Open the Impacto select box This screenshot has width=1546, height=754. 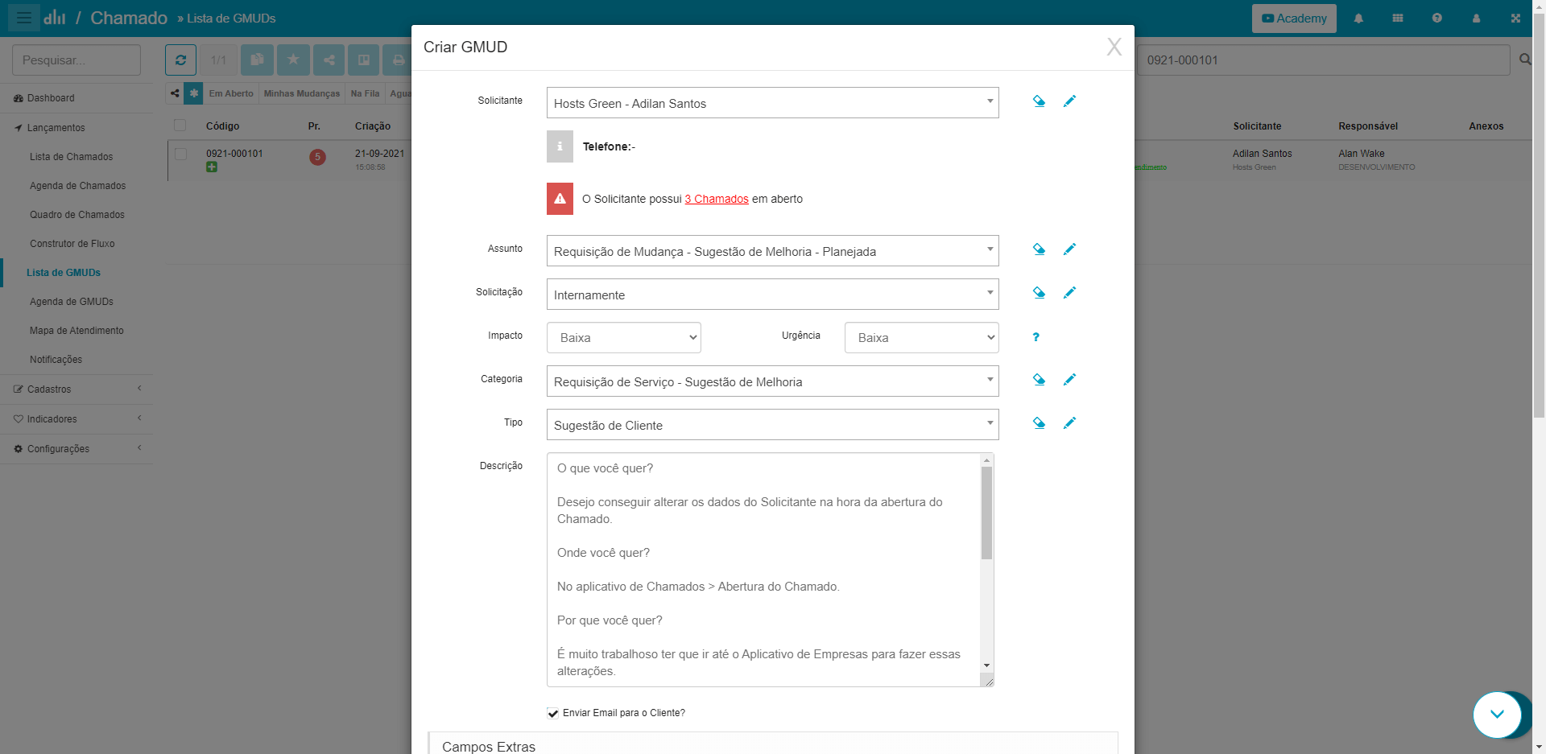[x=623, y=338]
